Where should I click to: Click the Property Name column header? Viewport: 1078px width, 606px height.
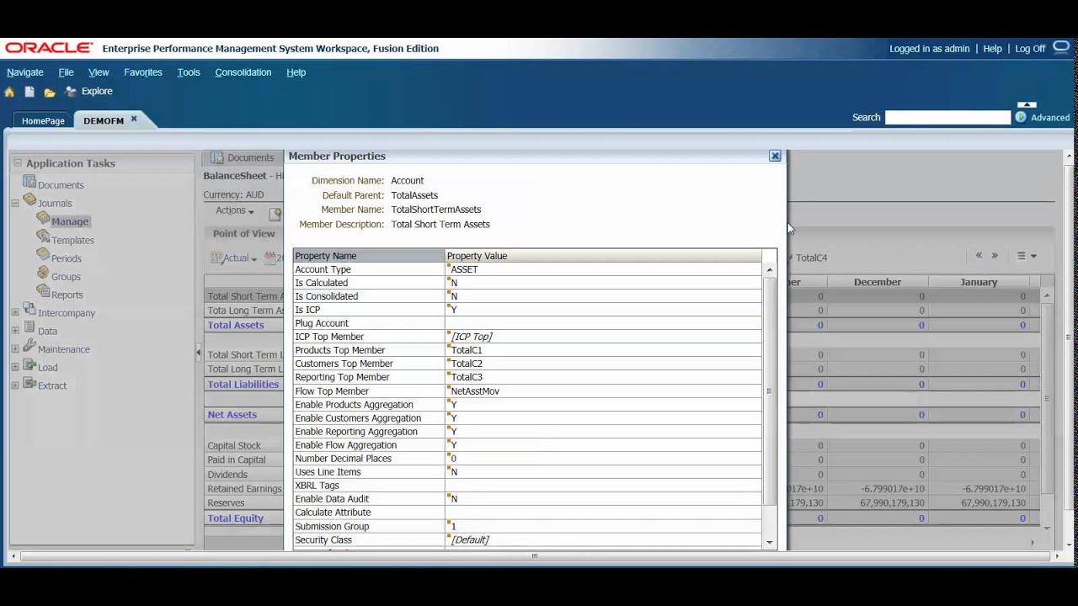(x=369, y=256)
